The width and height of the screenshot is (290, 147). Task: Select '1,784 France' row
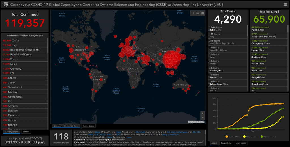(24, 59)
